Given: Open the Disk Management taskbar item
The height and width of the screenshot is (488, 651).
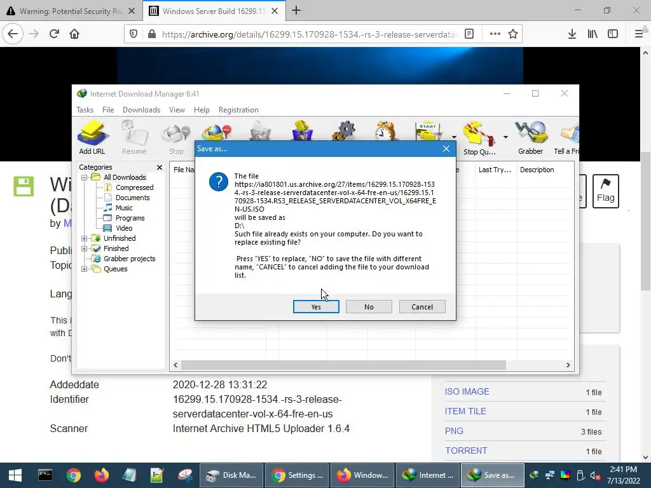Looking at the screenshot, I should coord(231,475).
